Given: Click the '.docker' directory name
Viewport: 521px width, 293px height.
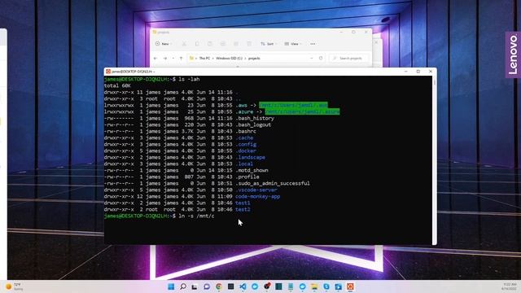Looking at the screenshot, I should point(246,151).
